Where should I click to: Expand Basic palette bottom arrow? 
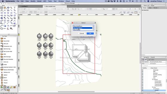coord(9,34)
